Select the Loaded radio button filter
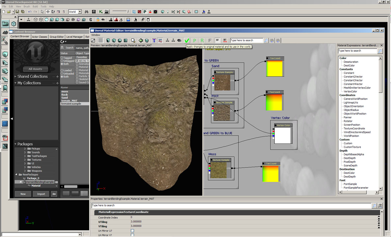 [x=62, y=70]
